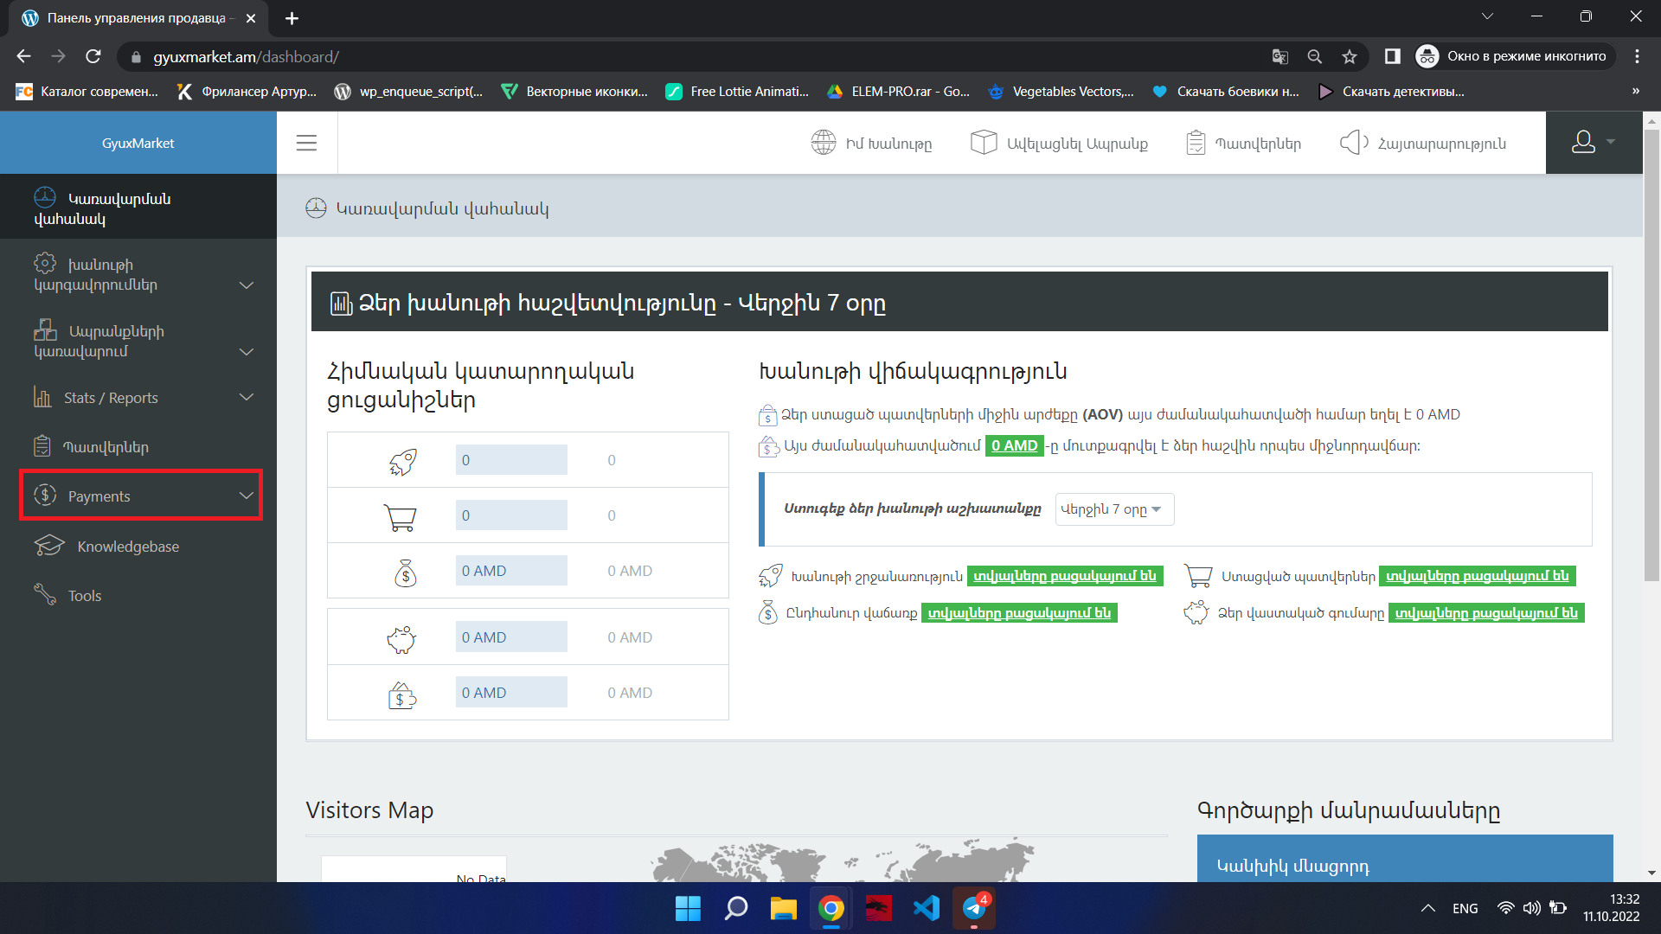Open the "Վերջին 7 օրը" period dropdown
This screenshot has height=934, width=1661.
(x=1113, y=509)
